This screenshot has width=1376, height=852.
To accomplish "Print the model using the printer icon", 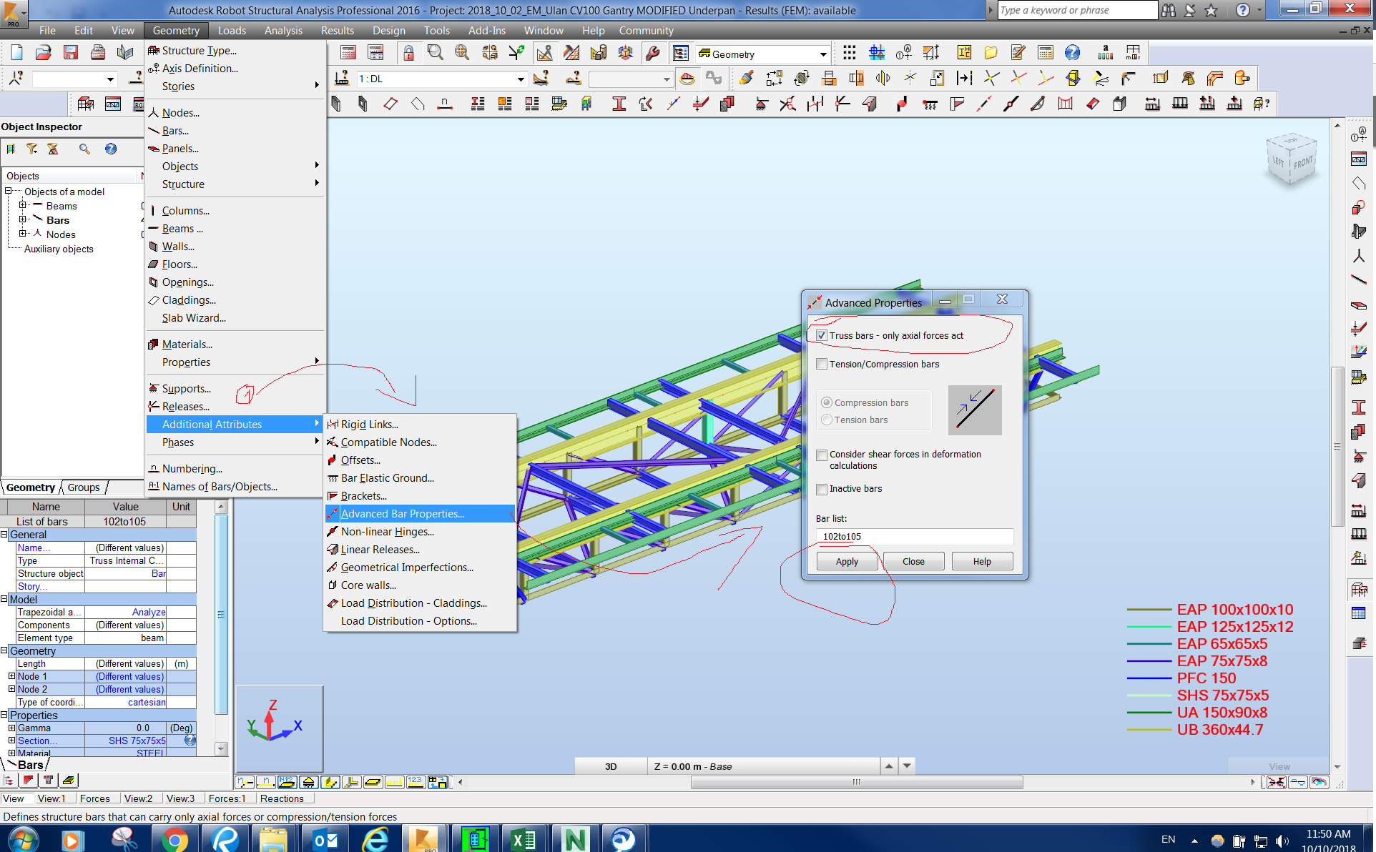I will pyautogui.click(x=98, y=51).
